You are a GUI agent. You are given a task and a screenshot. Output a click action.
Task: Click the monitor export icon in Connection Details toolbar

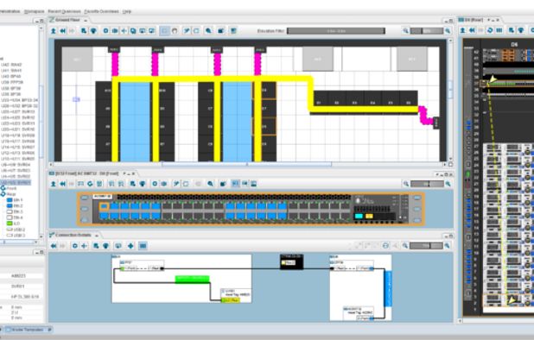coord(118,246)
